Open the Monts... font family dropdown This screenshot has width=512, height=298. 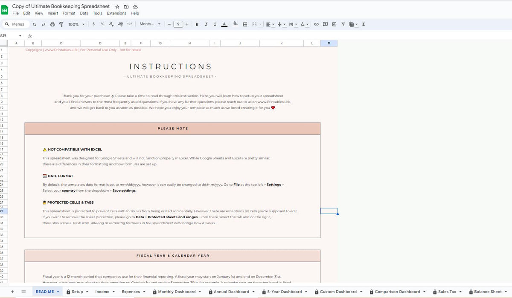pyautogui.click(x=150, y=24)
